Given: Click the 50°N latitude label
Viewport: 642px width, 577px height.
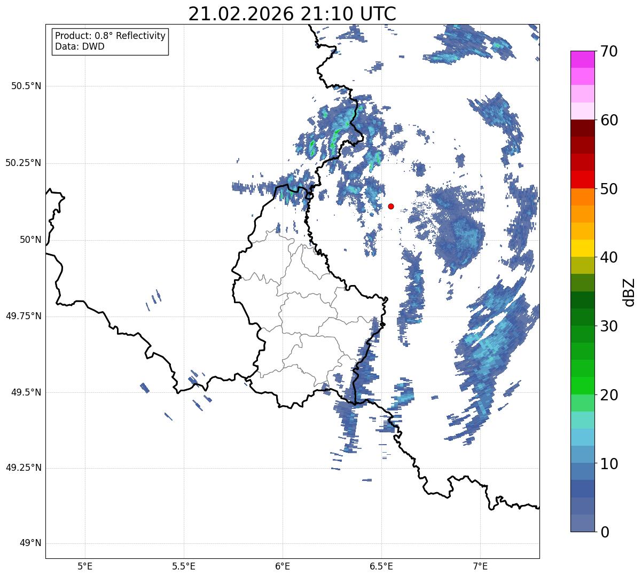Looking at the screenshot, I should 30,240.
